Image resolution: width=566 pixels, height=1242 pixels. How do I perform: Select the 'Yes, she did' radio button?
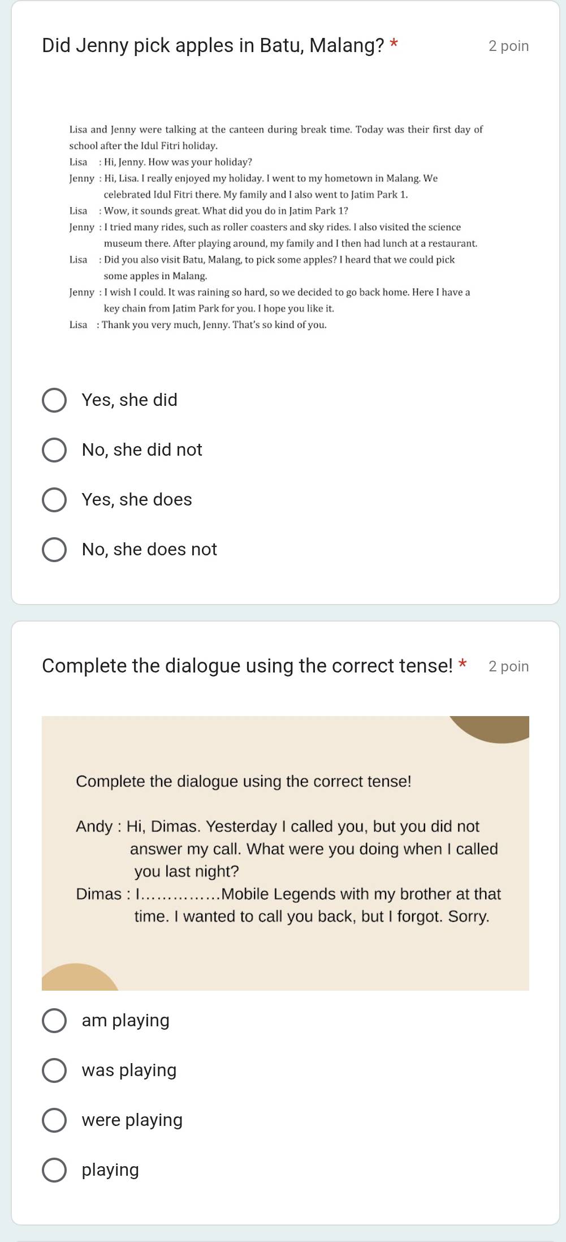coord(54,400)
